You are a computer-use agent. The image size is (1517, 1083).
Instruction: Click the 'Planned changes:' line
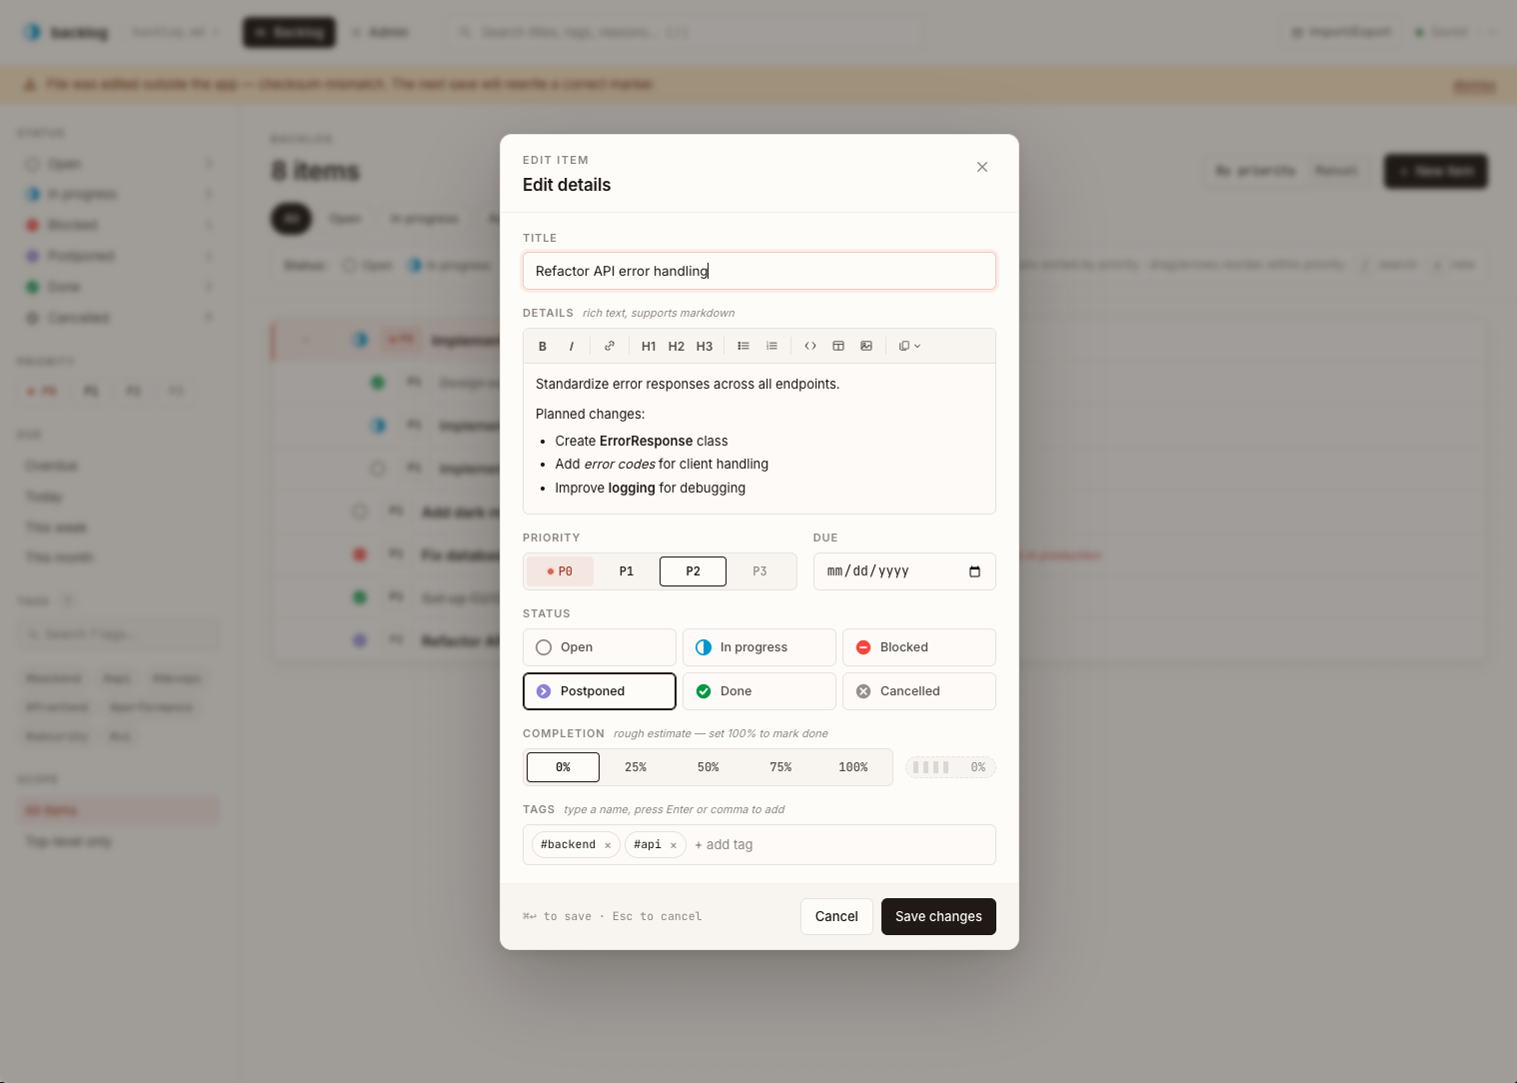590,414
